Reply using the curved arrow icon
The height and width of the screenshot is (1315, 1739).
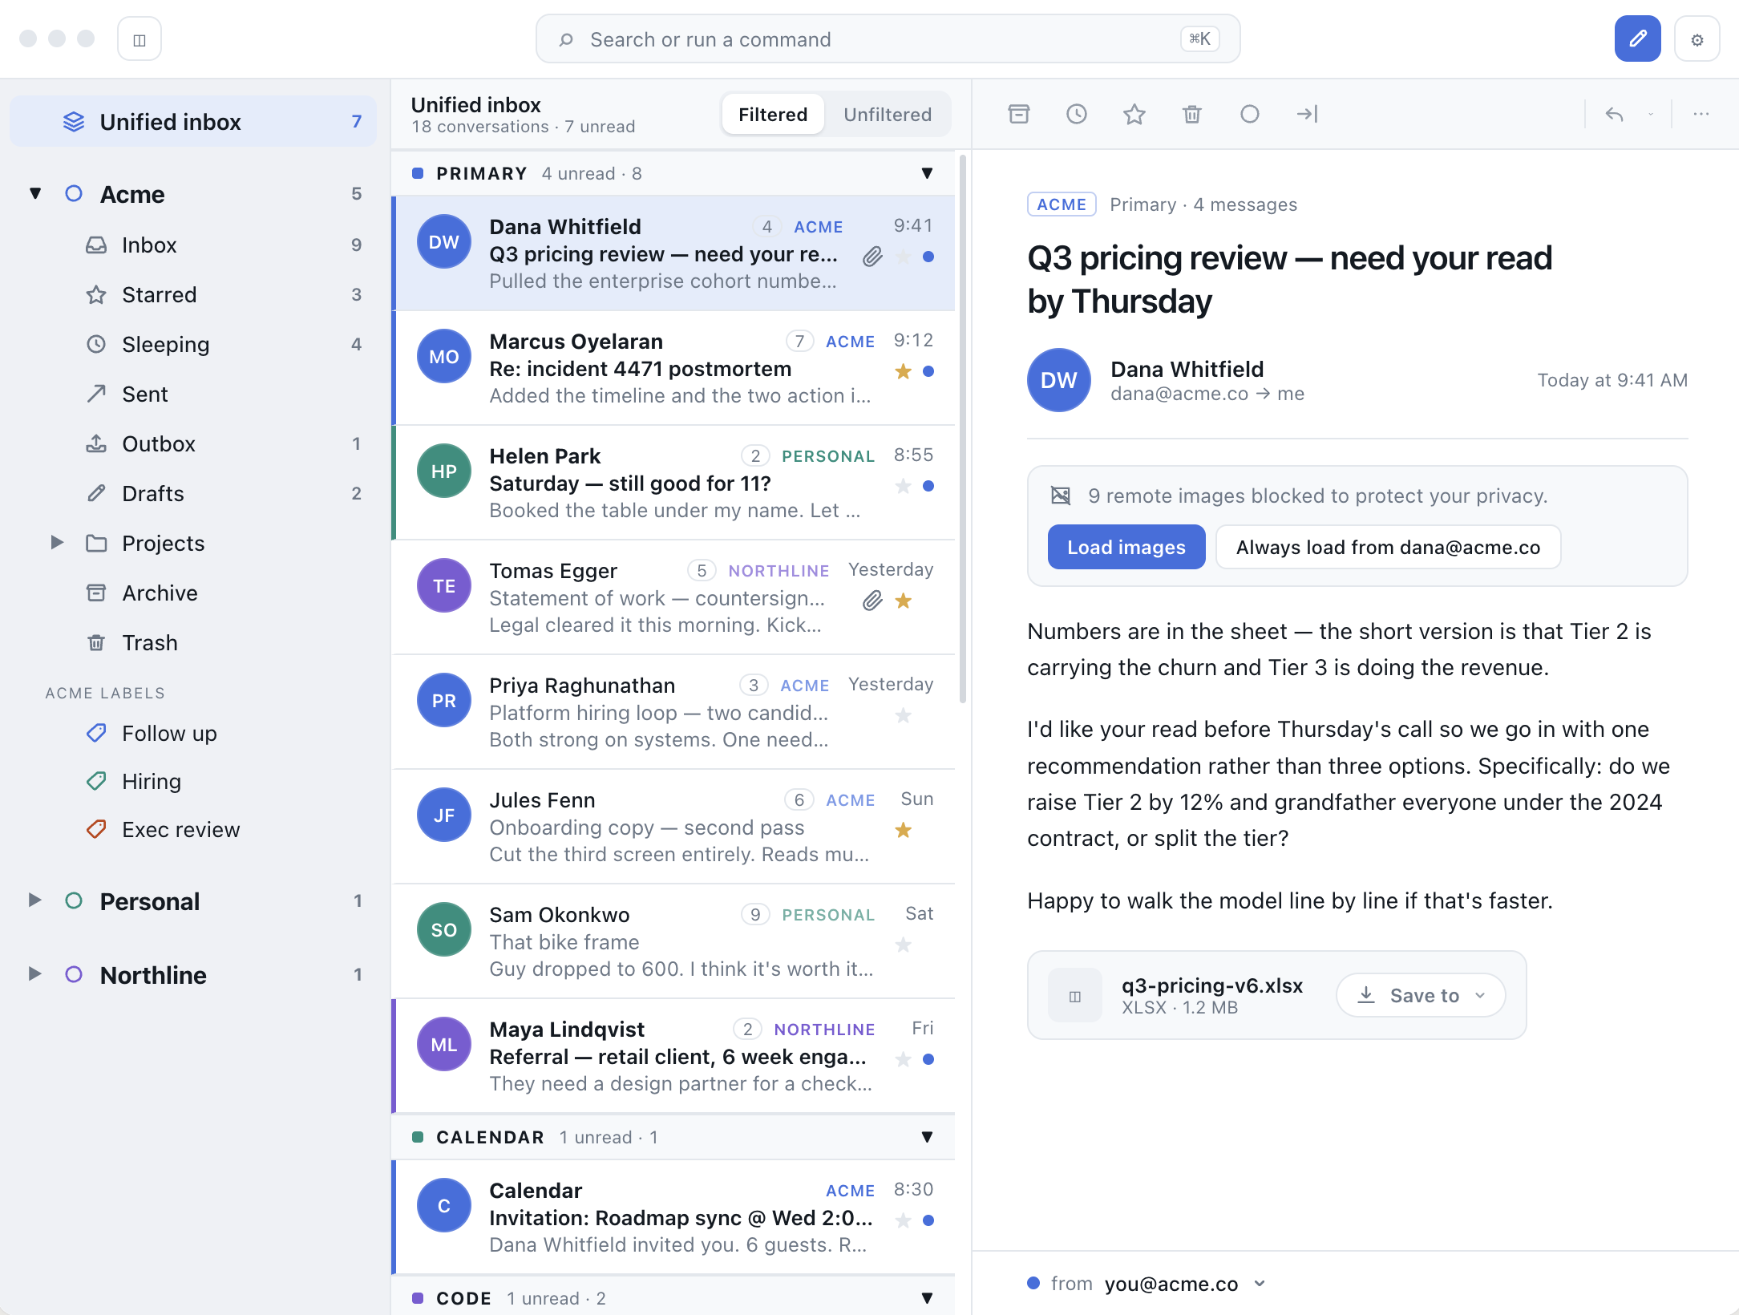pos(1614,114)
